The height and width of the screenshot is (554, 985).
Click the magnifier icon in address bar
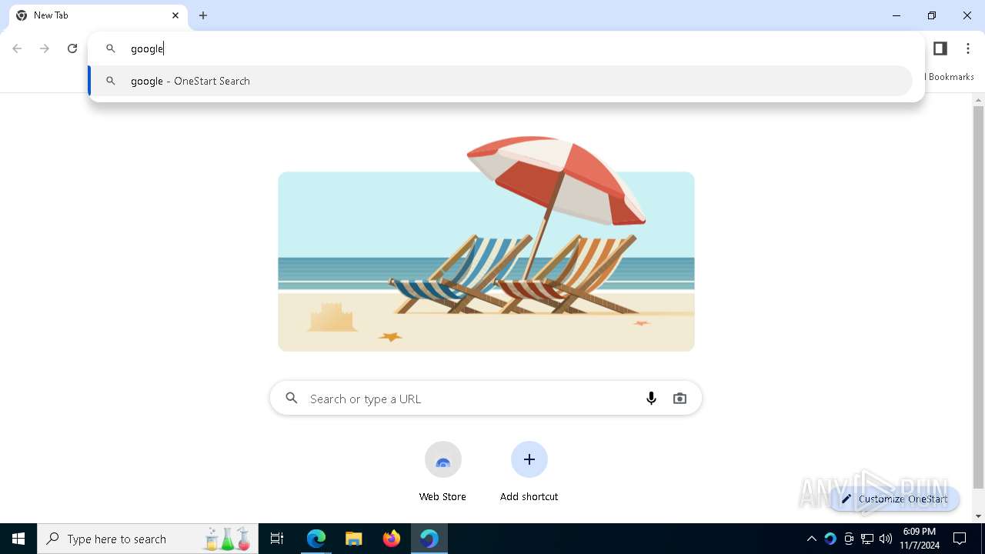tap(111, 48)
